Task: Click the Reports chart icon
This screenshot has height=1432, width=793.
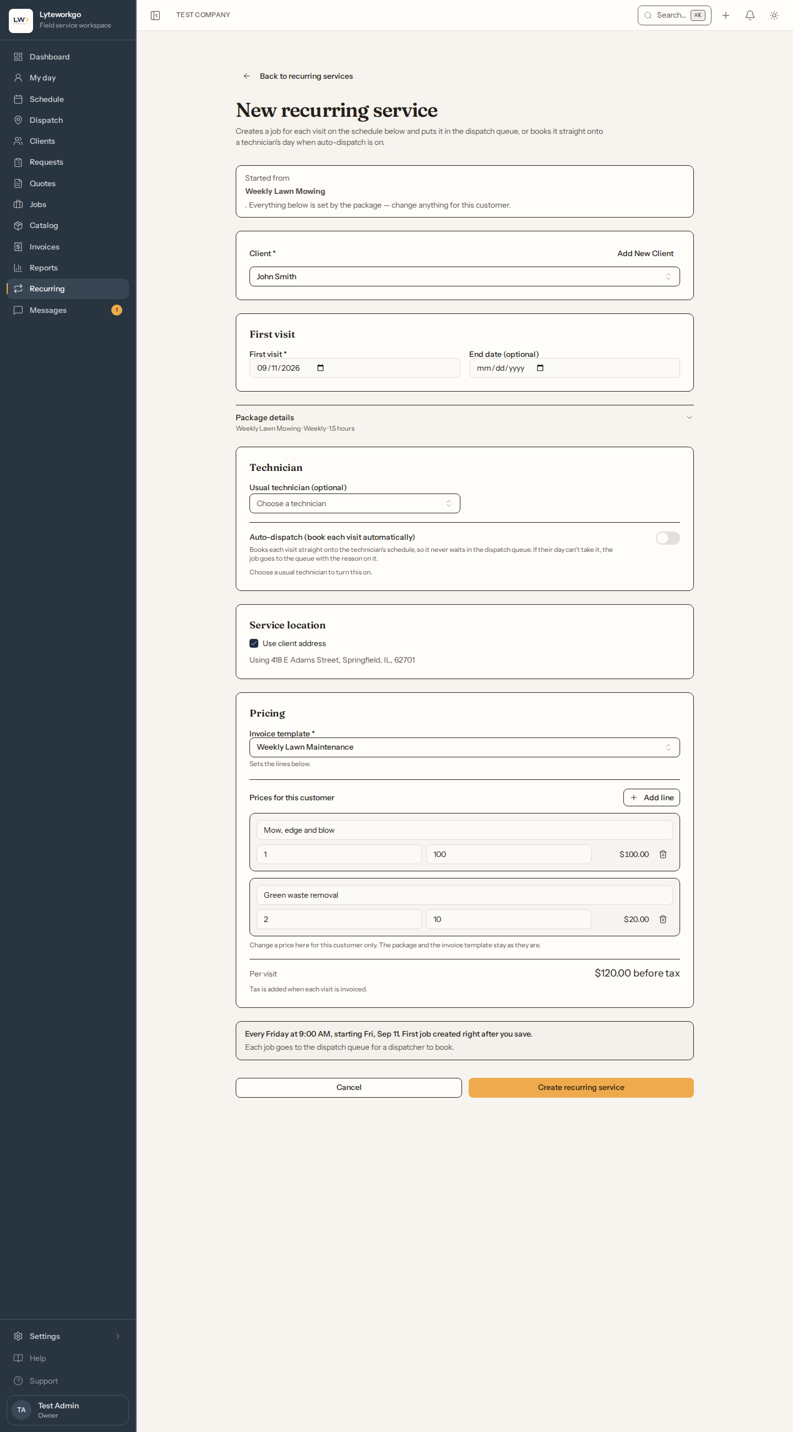Action: 18,267
